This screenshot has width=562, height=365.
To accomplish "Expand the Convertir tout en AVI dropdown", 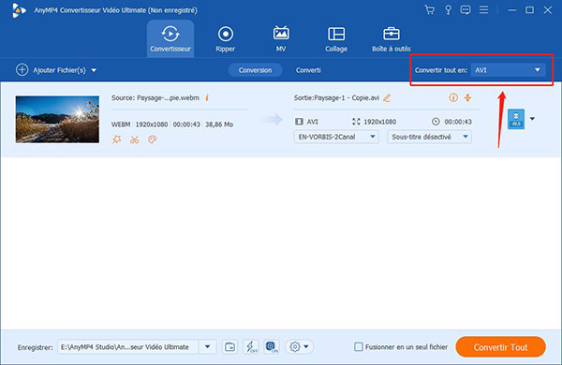I will tap(508, 70).
